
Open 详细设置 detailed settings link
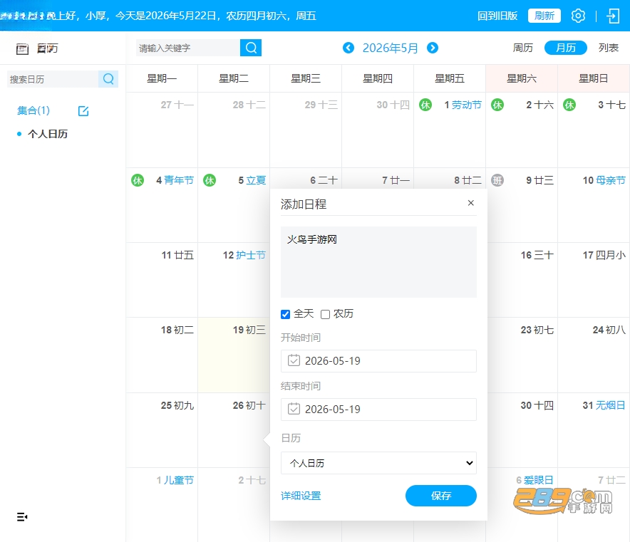pos(301,496)
